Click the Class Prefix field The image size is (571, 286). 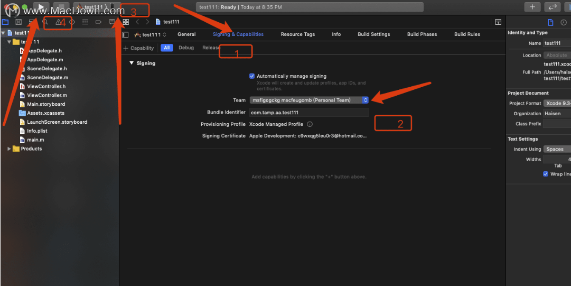coord(557,124)
